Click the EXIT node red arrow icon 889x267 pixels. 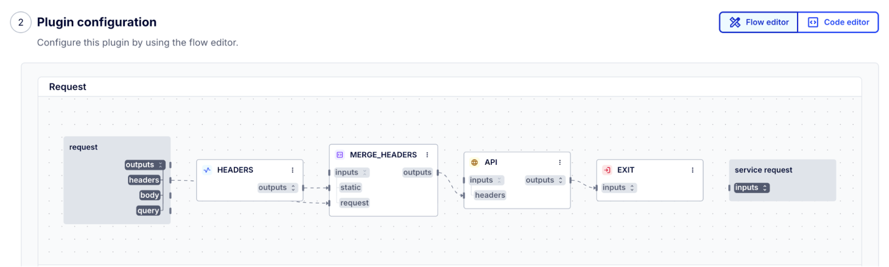[x=607, y=170]
